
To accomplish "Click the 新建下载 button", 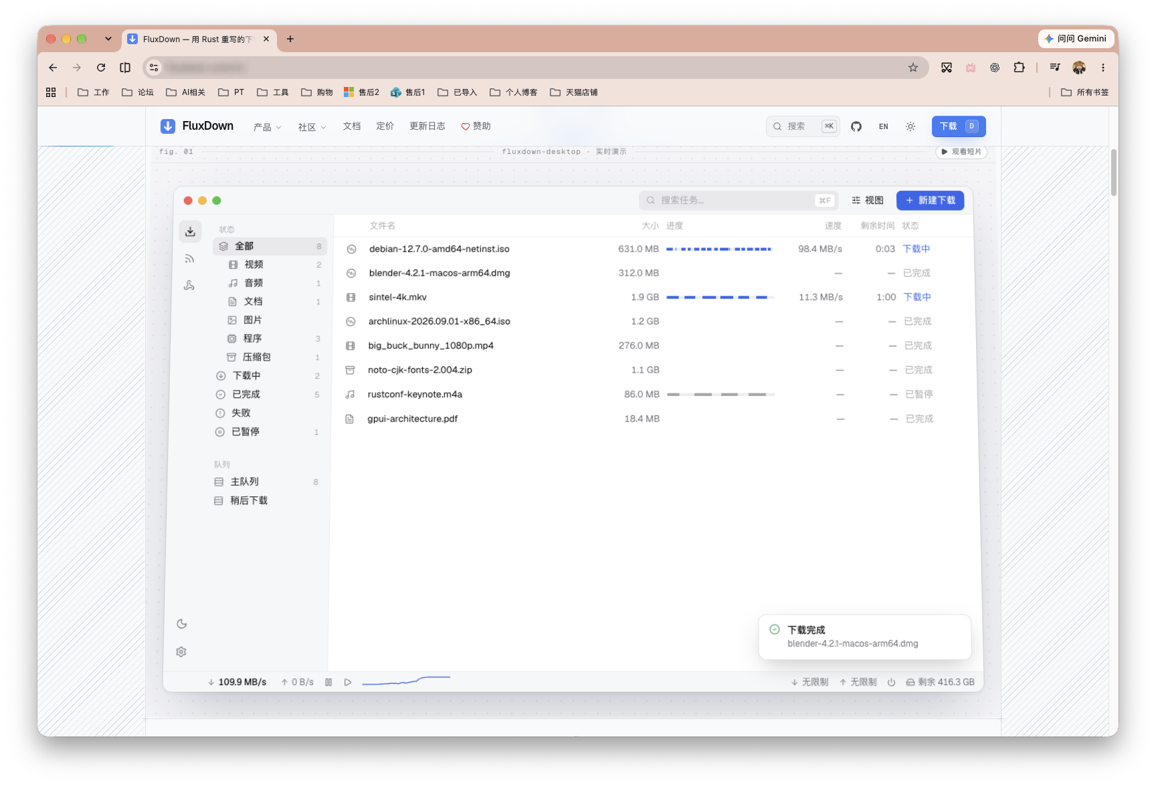I will [930, 200].
